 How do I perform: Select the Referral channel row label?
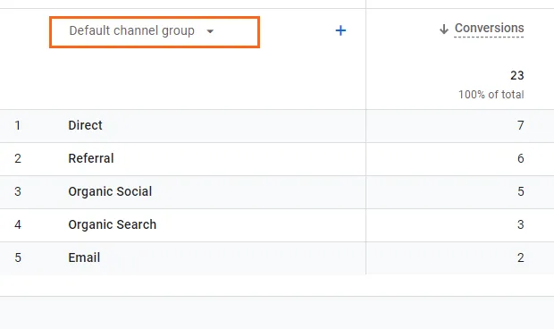(91, 158)
